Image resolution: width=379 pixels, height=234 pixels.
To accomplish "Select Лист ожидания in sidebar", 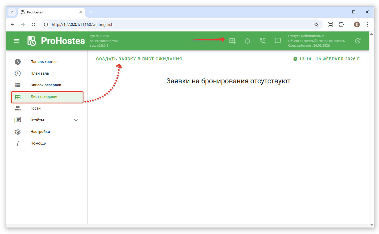I will click(x=44, y=97).
